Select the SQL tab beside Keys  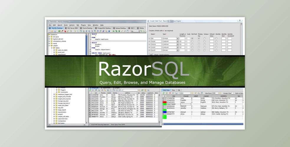point(179,90)
